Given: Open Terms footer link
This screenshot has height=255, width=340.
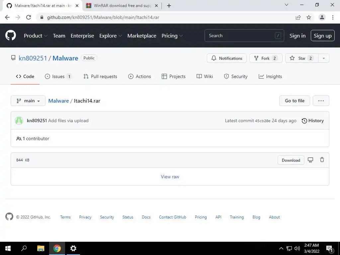Looking at the screenshot, I should tap(65, 217).
